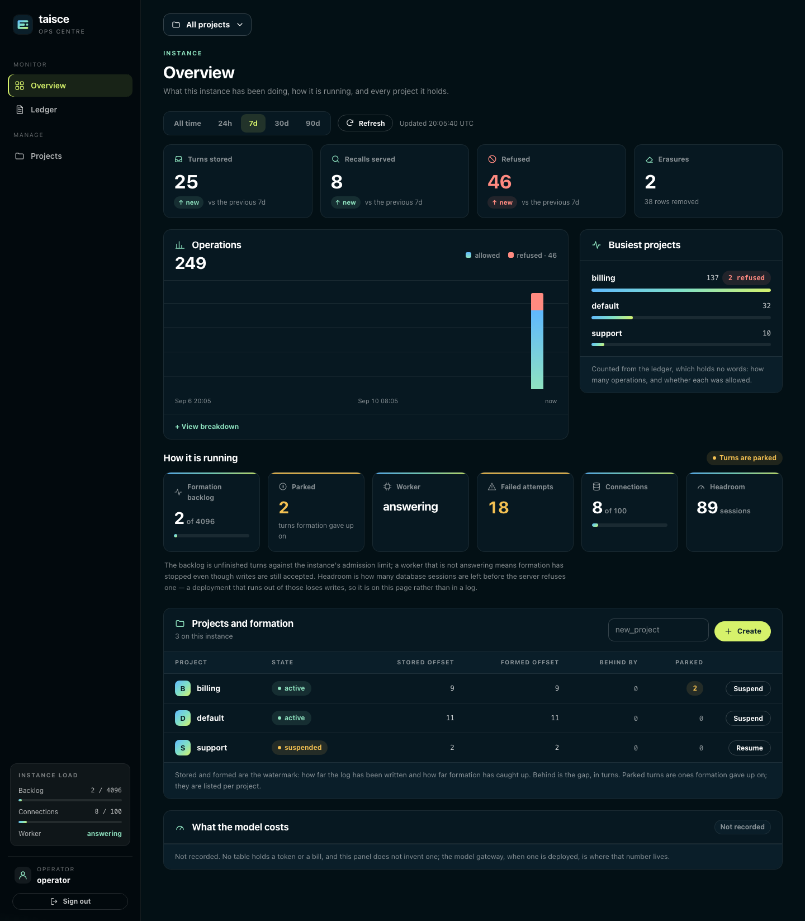This screenshot has height=921, width=805.
Task: Select the 24h range tab
Action: 225,123
